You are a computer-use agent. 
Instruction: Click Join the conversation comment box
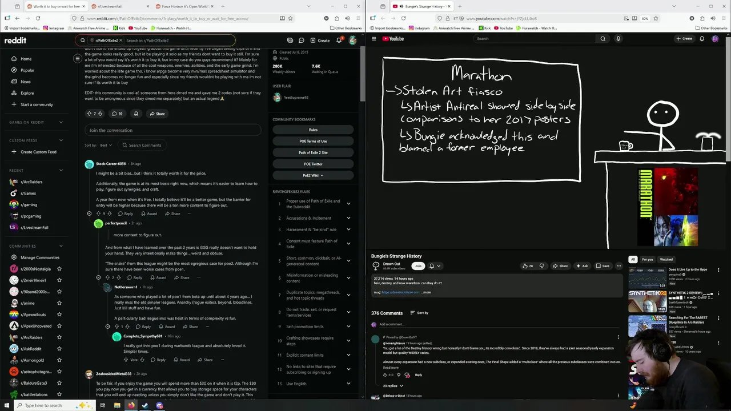(172, 130)
